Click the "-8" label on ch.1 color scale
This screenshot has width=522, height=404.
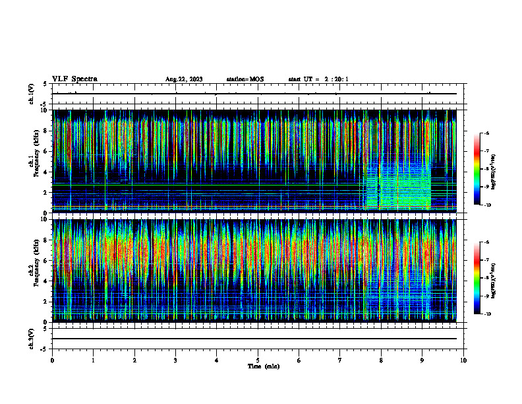pos(486,169)
